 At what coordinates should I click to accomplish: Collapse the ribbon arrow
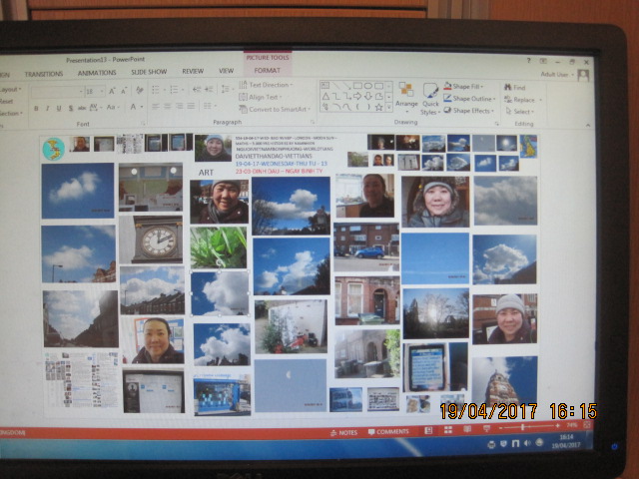[x=588, y=125]
